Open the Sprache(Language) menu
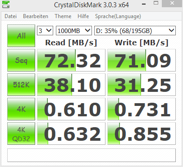The height and width of the screenshot is (167, 183). 118,16
